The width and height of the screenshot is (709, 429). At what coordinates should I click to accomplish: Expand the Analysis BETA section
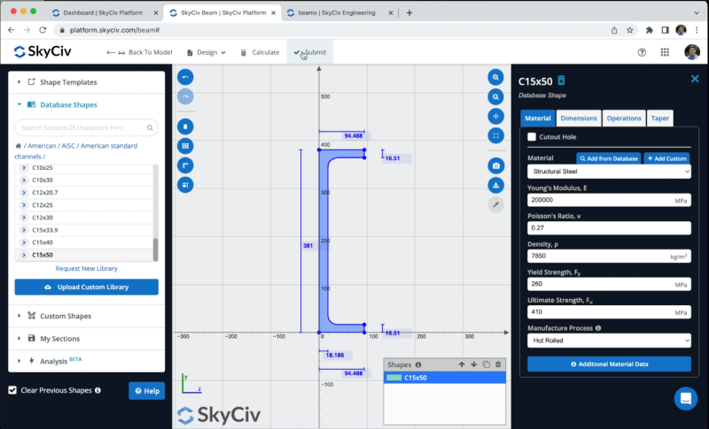point(86,361)
